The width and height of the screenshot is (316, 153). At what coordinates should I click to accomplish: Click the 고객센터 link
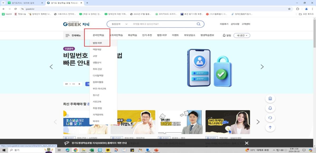tap(246, 24)
